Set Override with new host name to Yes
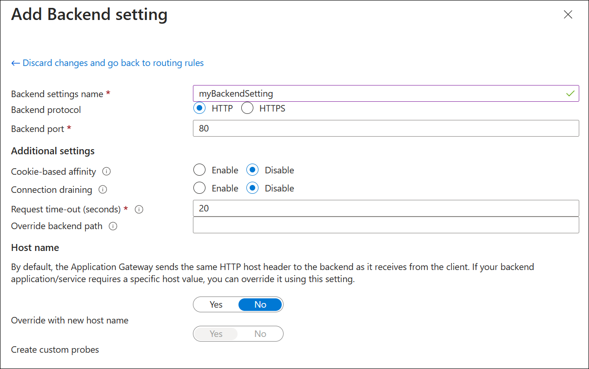 coord(216,304)
